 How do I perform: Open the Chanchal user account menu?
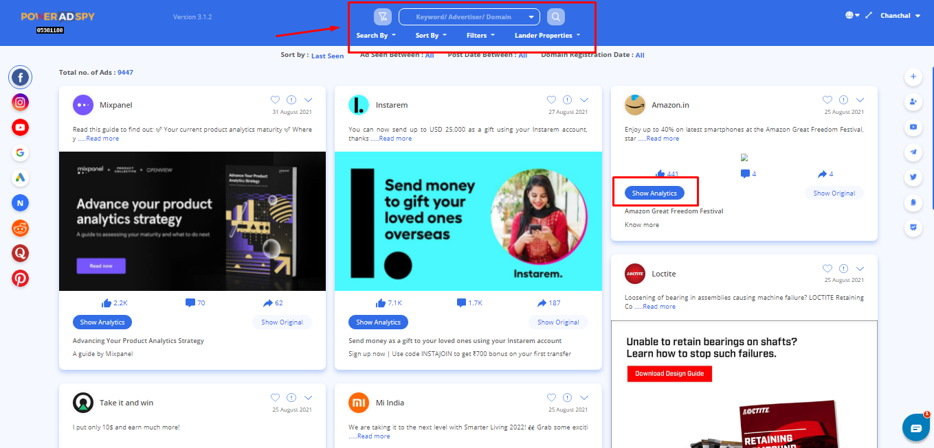pos(900,15)
